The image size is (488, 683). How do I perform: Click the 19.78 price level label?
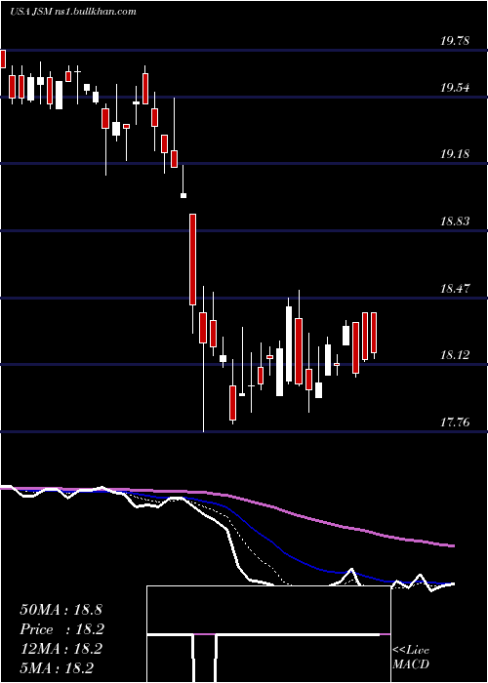click(456, 42)
